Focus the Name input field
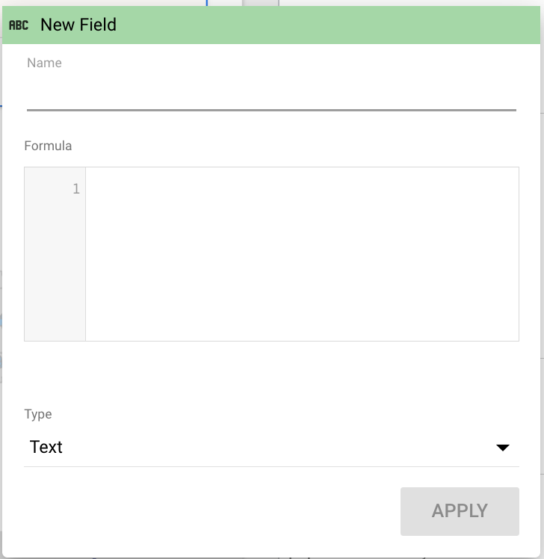 click(x=271, y=93)
